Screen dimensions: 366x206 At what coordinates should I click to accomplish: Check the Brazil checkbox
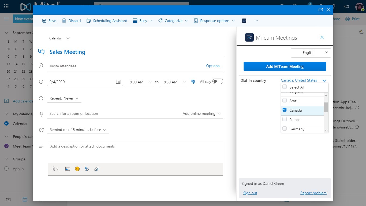pos(285,101)
